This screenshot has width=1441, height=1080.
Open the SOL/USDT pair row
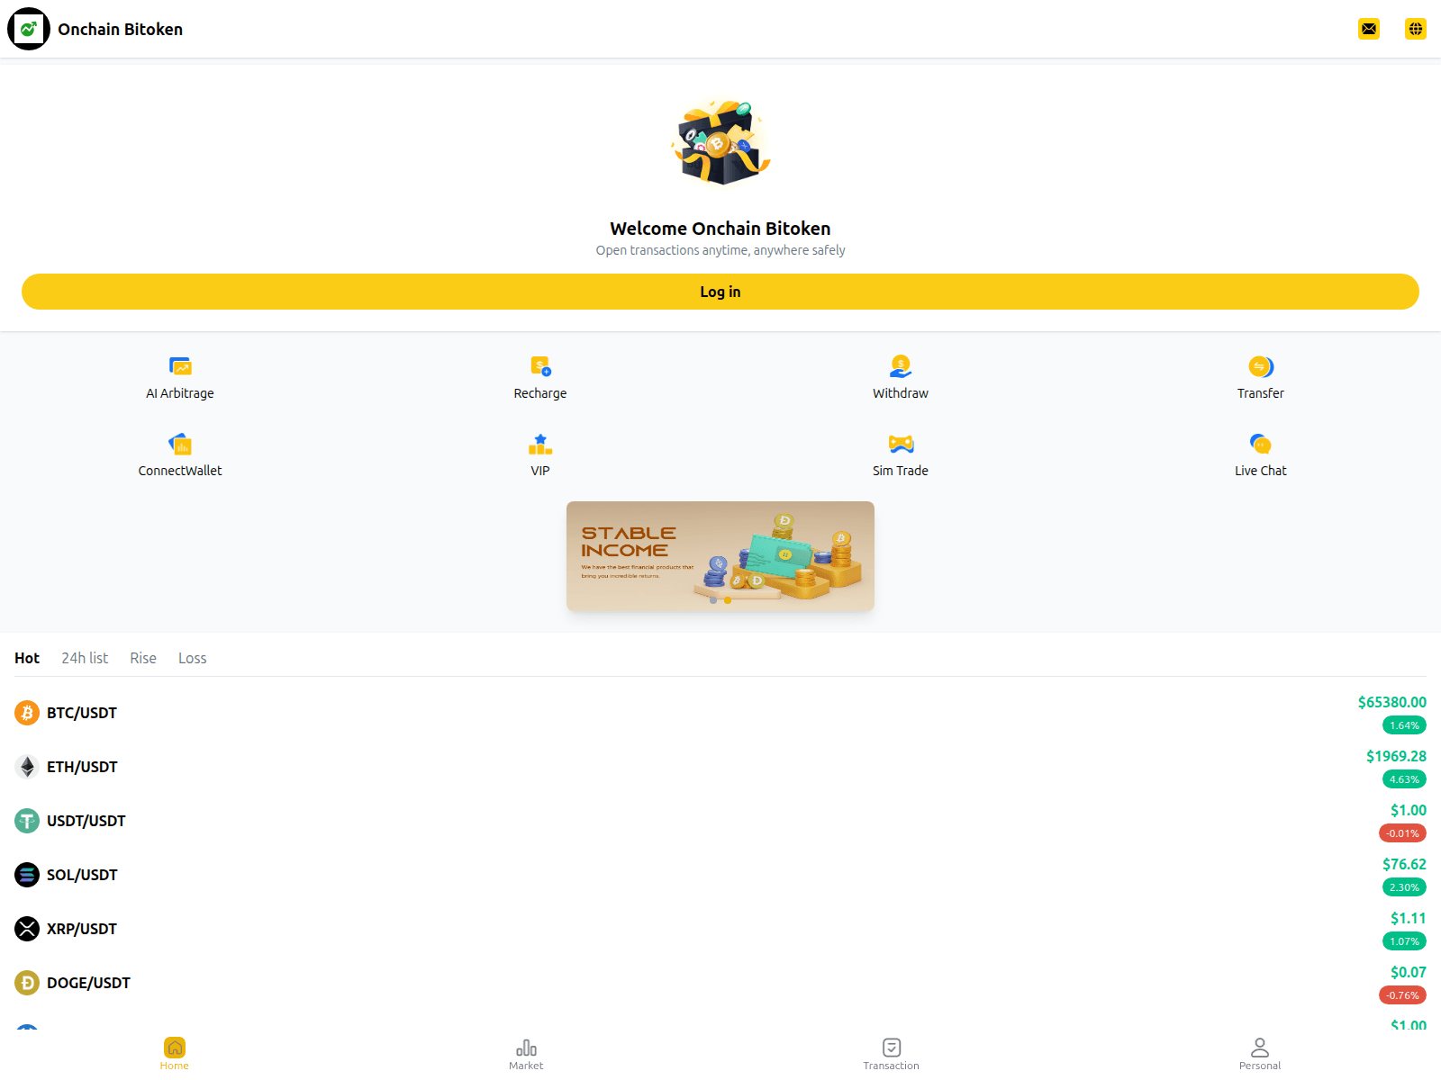(720, 875)
